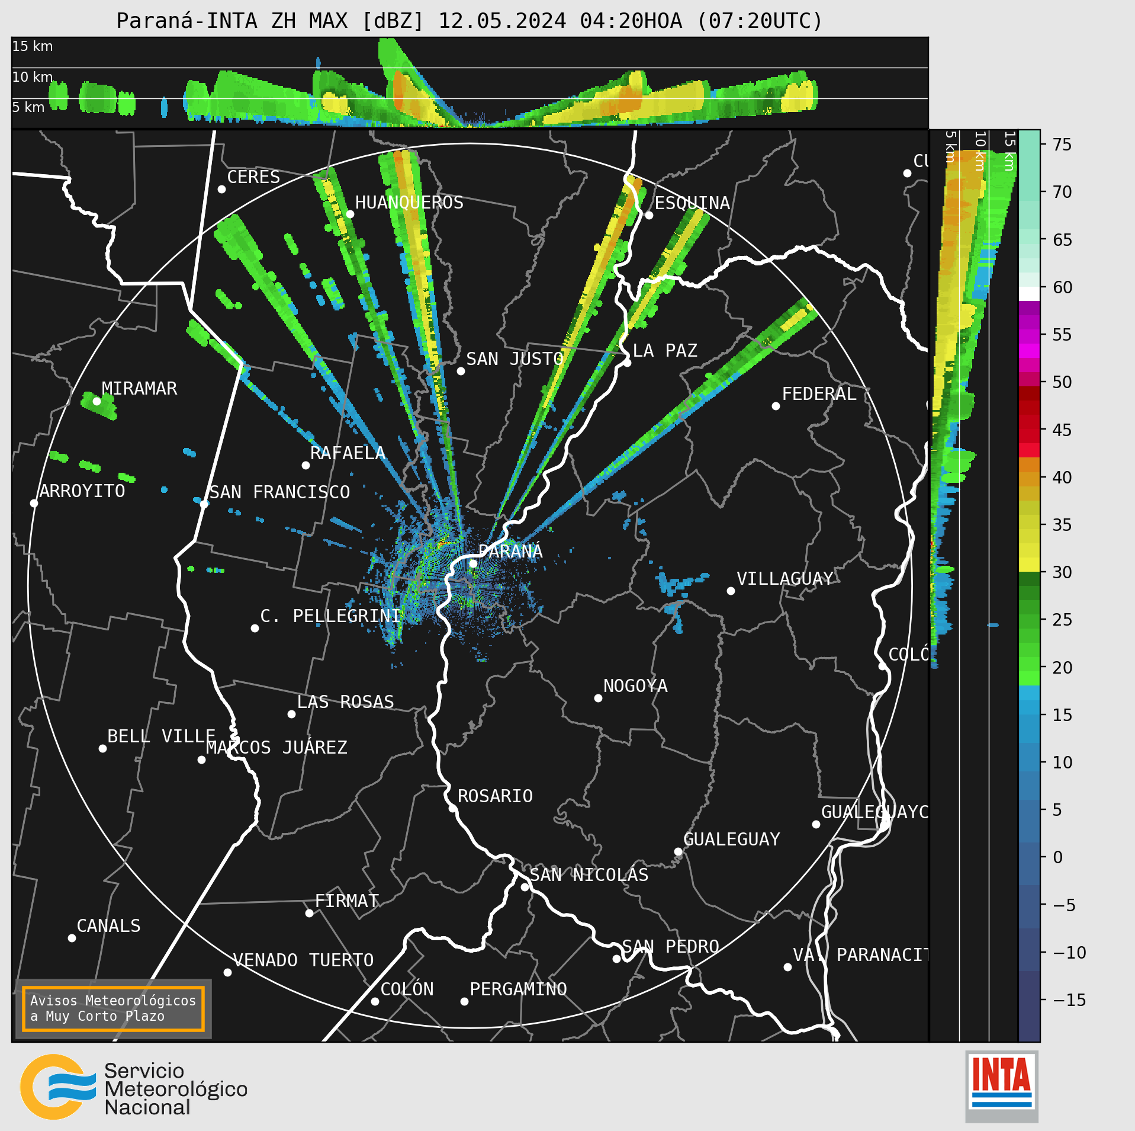1135x1131 pixels.
Task: Select the SAN FRANCISCO city label
Action: (279, 492)
